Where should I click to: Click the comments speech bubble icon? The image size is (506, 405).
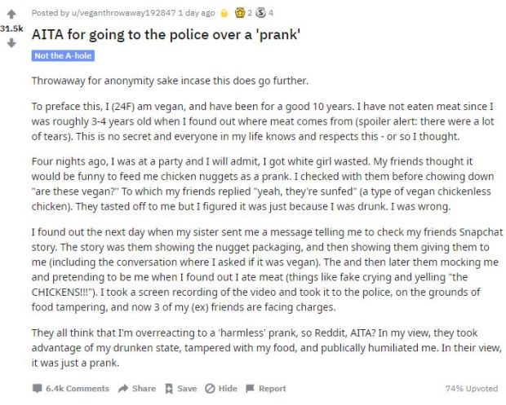click(x=38, y=388)
